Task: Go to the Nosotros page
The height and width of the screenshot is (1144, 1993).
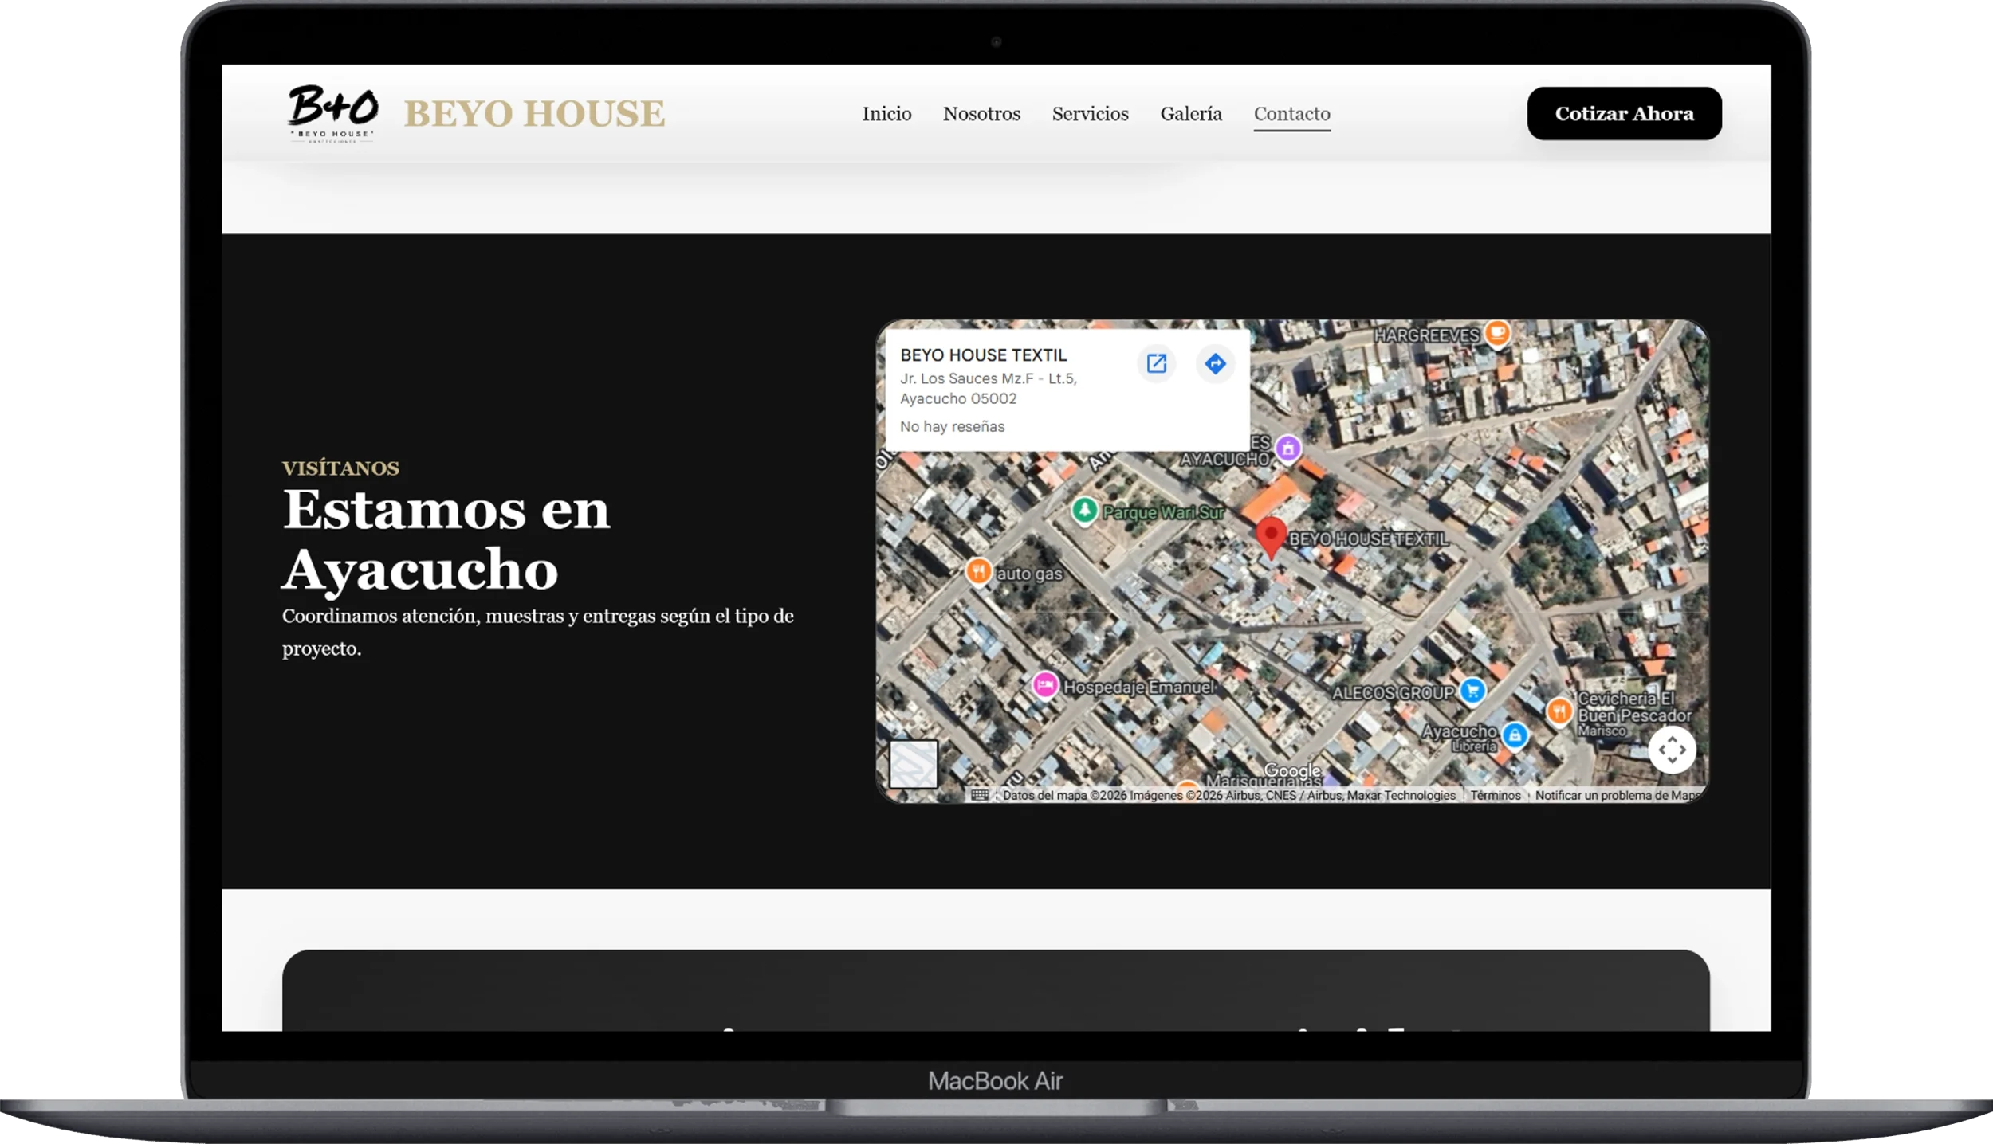Action: coord(981,114)
